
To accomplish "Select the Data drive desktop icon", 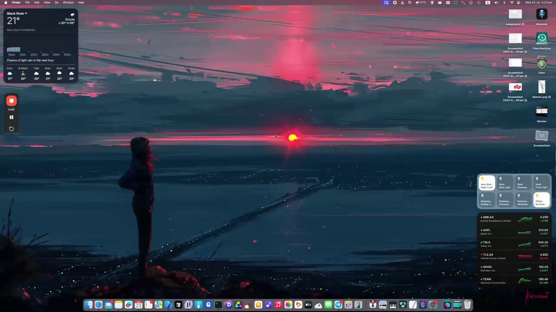I will tap(542, 65).
